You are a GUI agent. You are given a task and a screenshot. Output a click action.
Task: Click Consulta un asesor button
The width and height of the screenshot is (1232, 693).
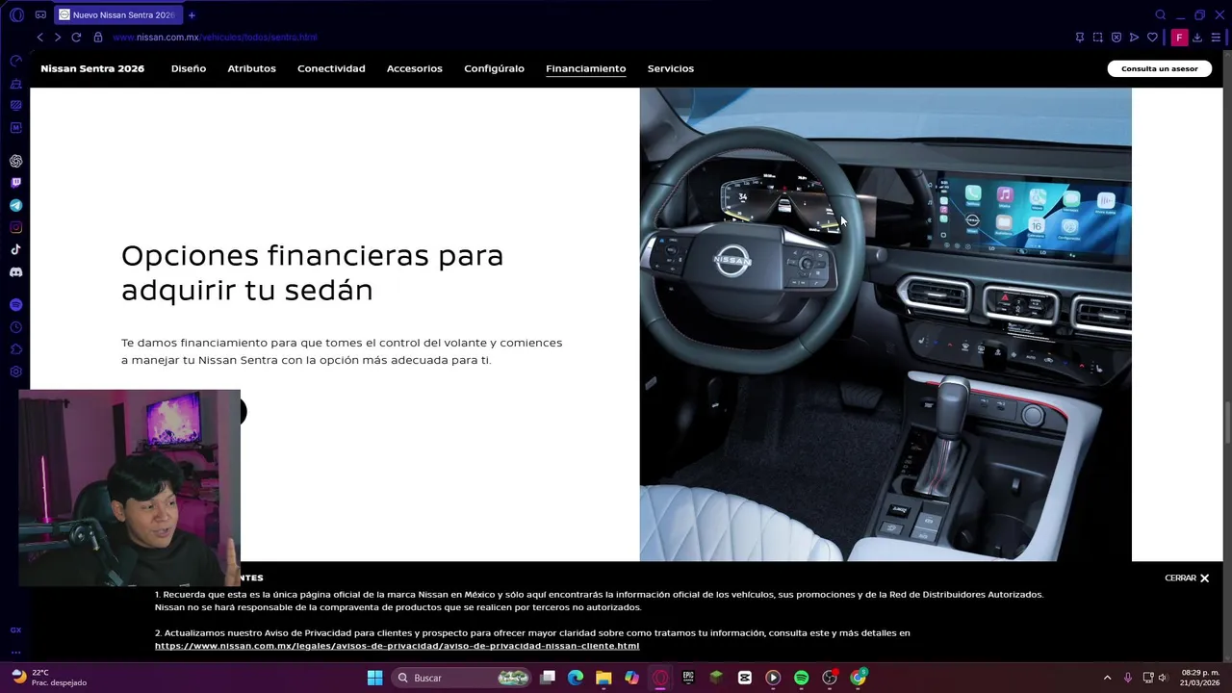pos(1160,68)
